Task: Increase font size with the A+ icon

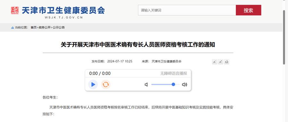Action: click(x=220, y=62)
